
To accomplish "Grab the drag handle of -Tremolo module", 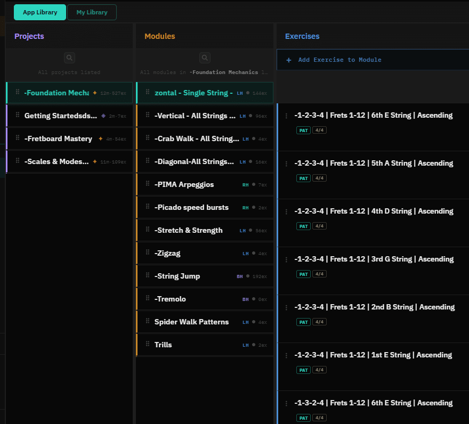I will (x=148, y=298).
